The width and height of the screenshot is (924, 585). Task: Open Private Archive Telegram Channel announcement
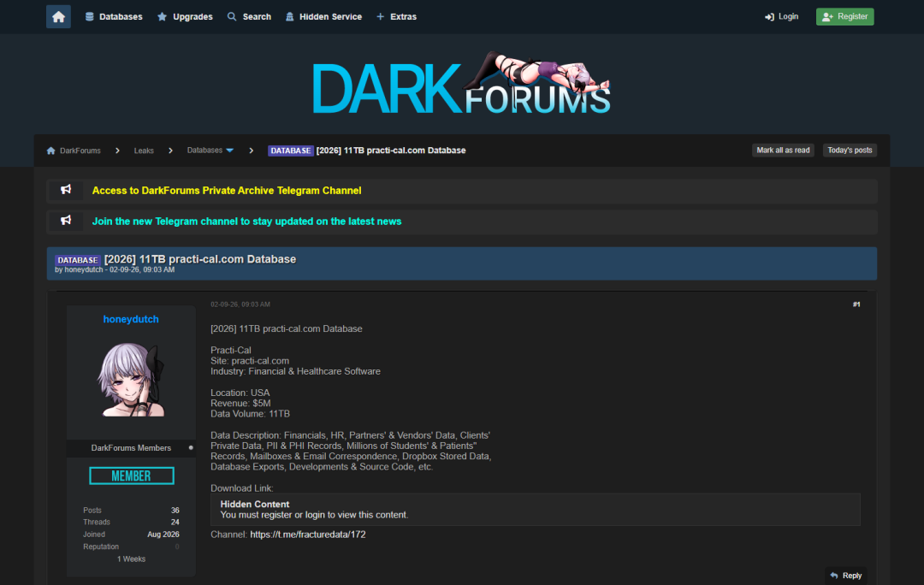click(226, 190)
